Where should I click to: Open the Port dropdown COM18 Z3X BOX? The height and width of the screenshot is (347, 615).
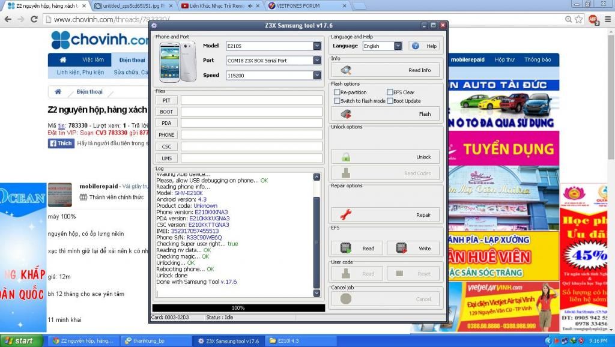tap(317, 61)
